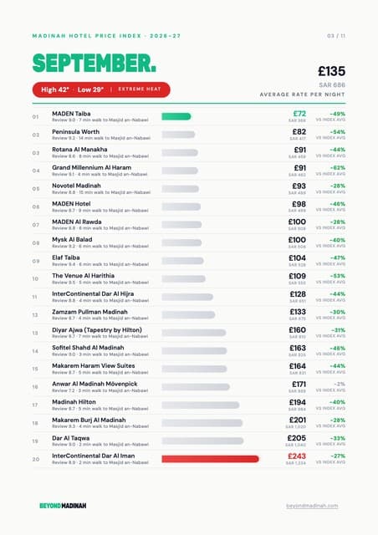The image size is (378, 535).
Task: Click the -2% index difference for Mövenpick
Action: pyautogui.click(x=340, y=385)
